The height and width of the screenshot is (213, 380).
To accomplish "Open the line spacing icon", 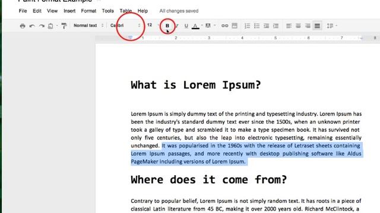I will click(x=330, y=25).
